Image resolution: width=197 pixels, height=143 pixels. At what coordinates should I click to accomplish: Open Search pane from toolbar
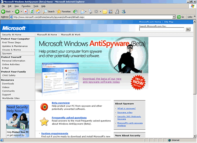click(49, 12)
